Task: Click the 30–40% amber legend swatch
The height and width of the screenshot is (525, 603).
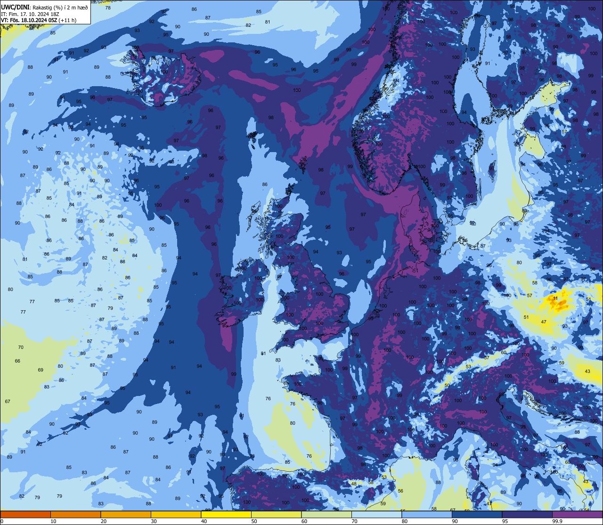Action: tap(176, 514)
